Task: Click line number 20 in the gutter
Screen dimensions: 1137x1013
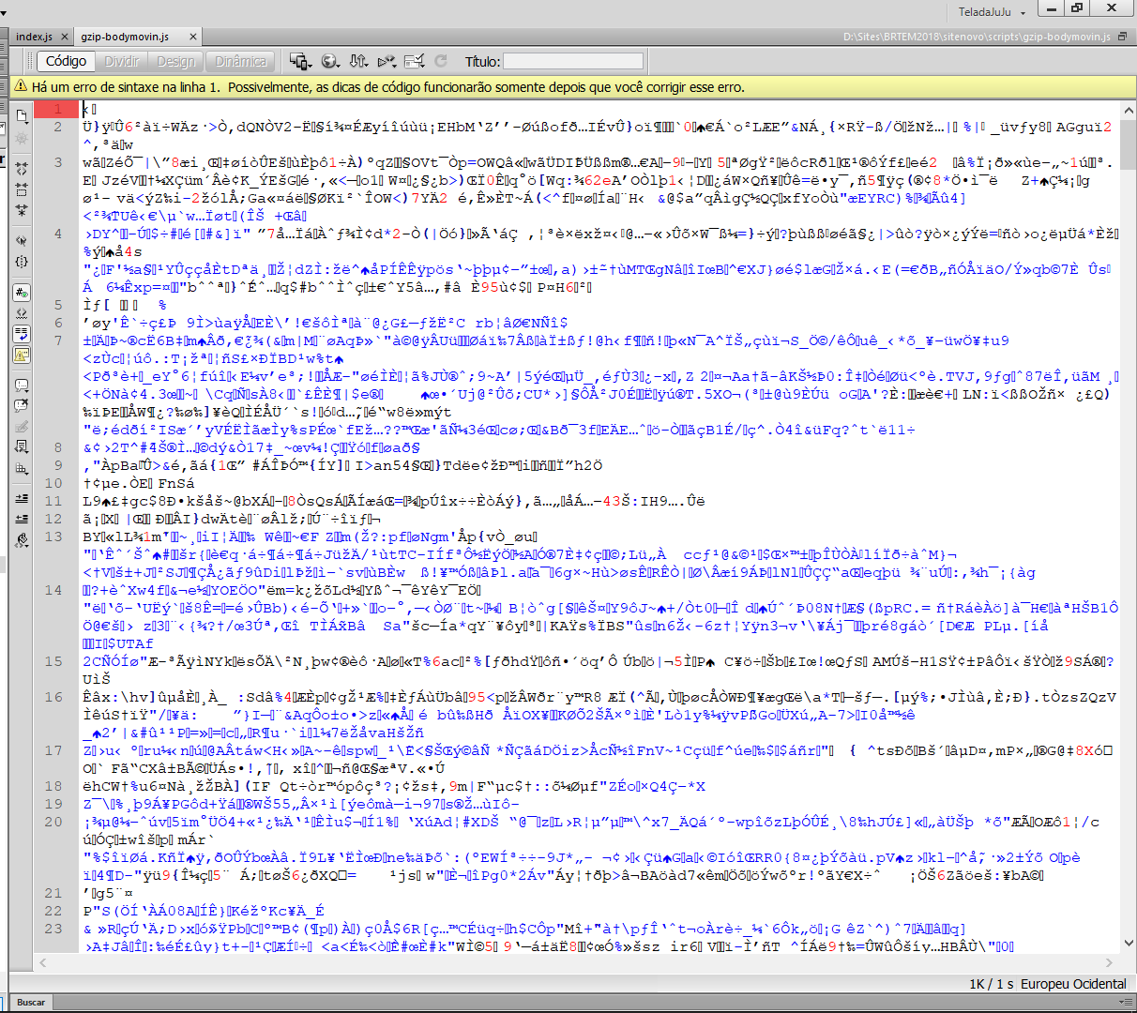Action: 53,822
